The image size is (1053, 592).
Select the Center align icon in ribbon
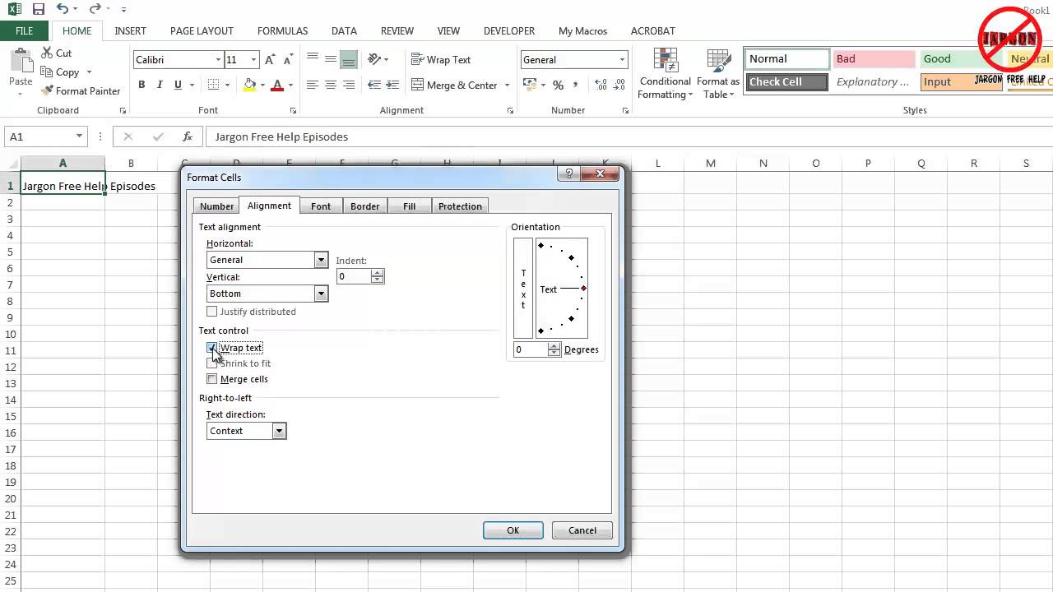331,85
